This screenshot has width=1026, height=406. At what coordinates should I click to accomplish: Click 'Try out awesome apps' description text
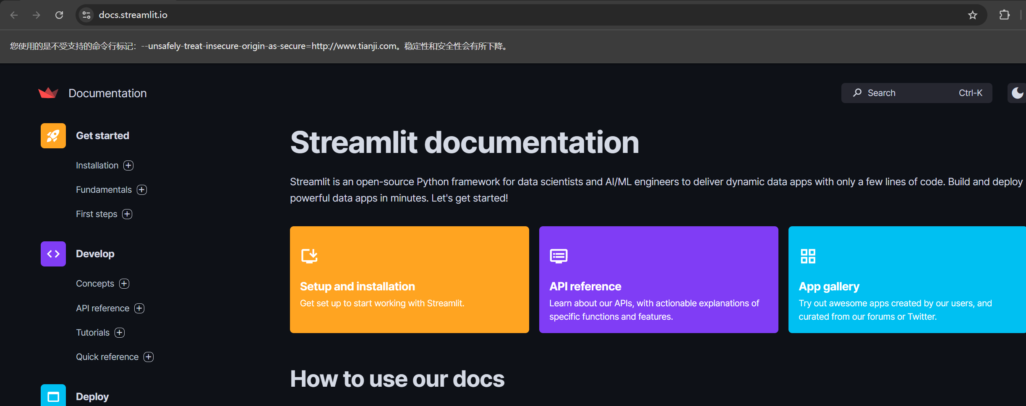[895, 310]
